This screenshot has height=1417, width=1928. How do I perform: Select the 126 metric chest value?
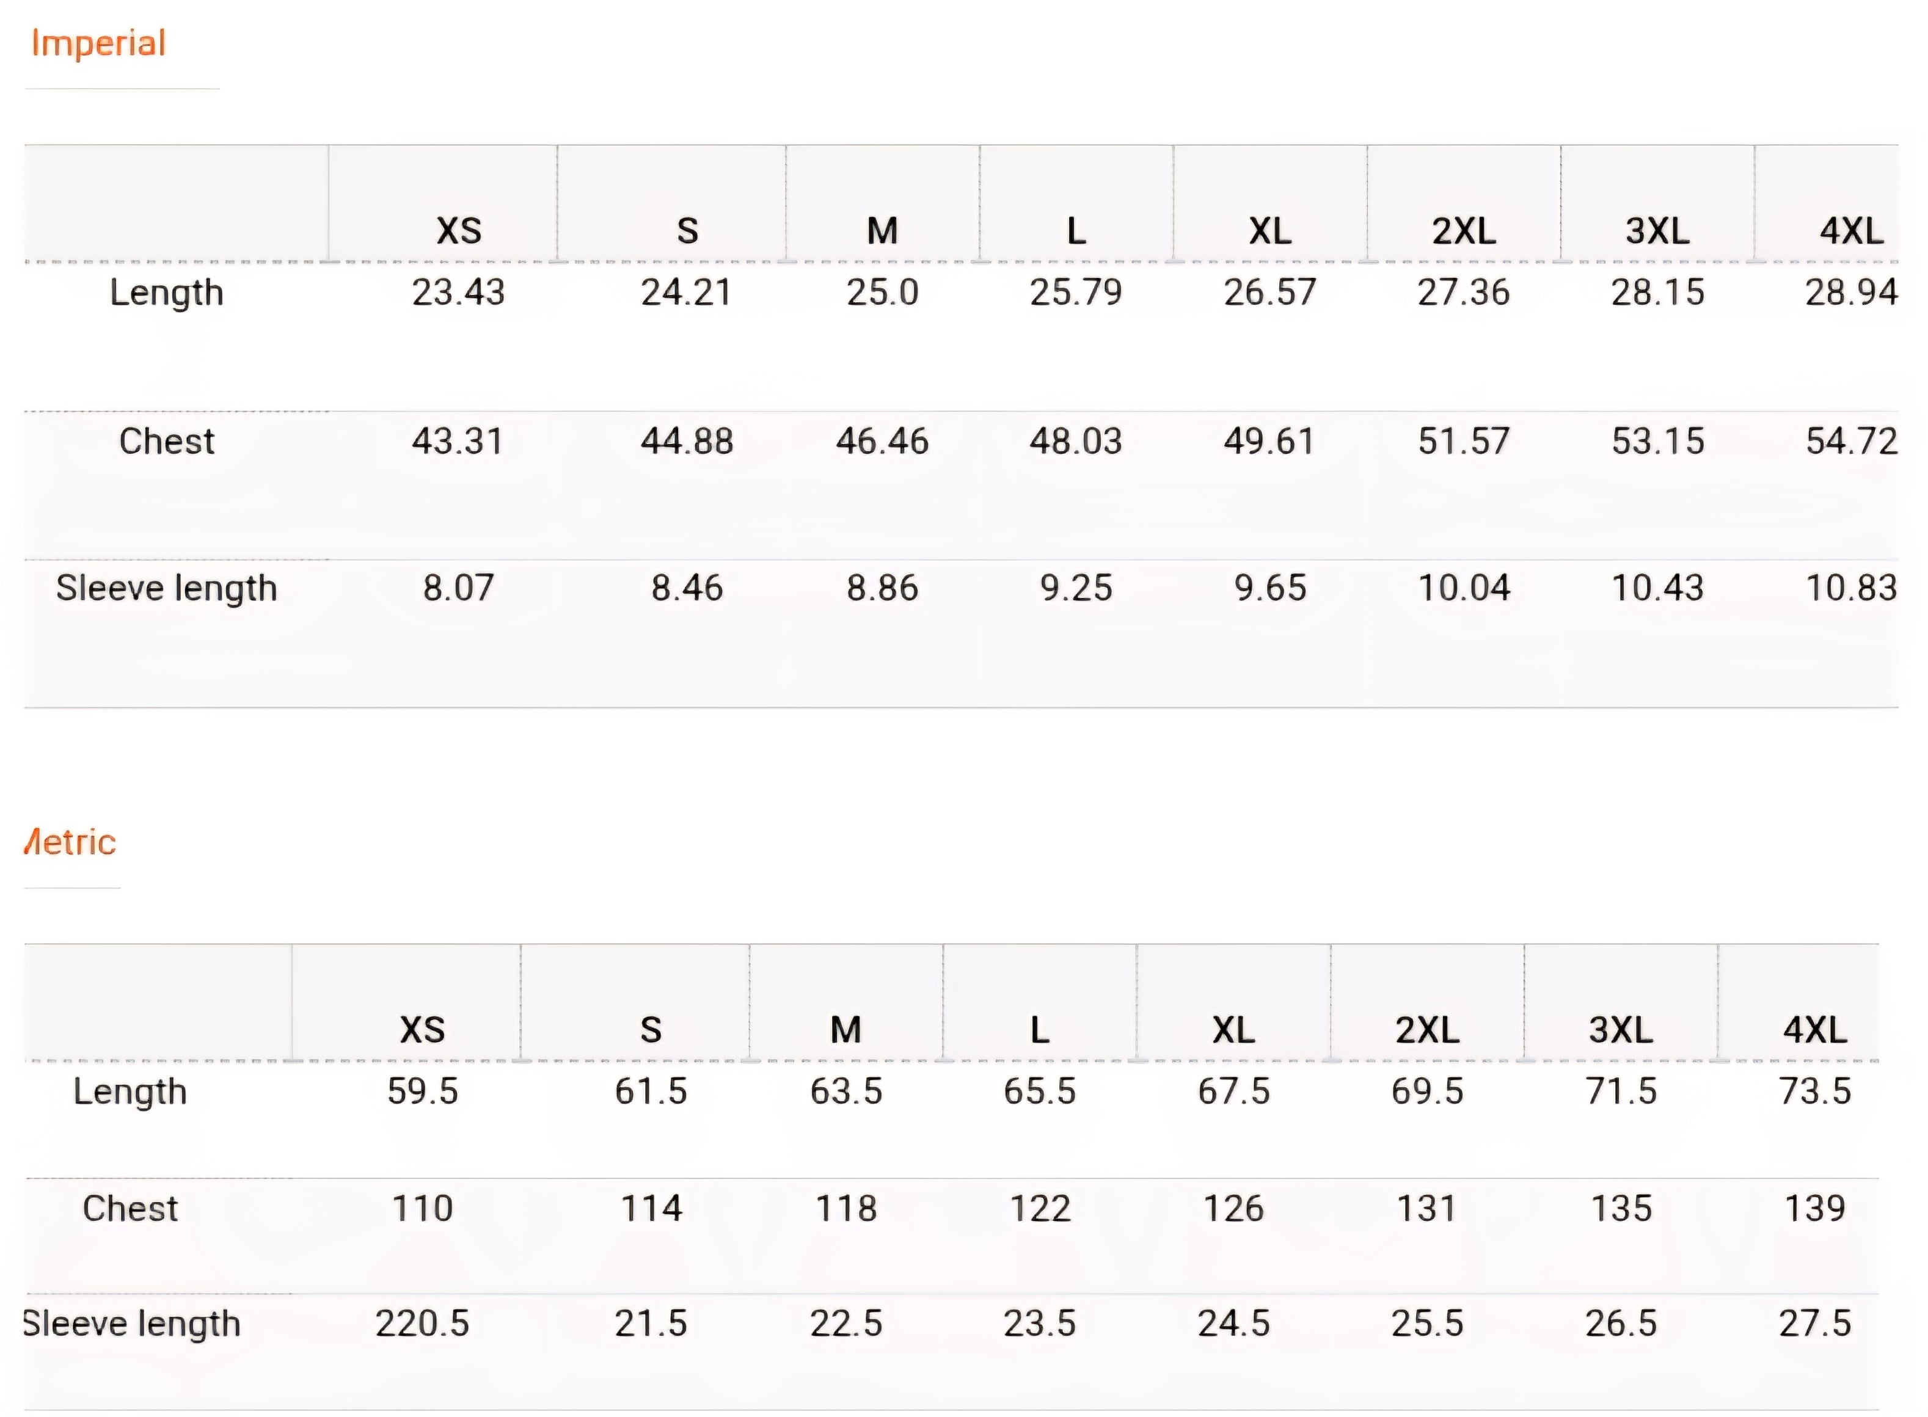[x=1234, y=1209]
